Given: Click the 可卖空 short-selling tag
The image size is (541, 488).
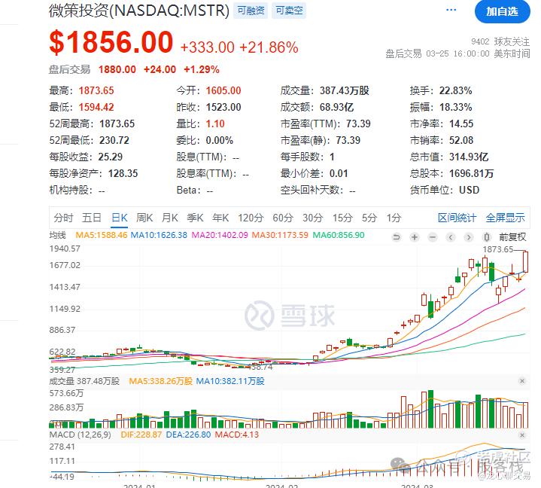Looking at the screenshot, I should pyautogui.click(x=289, y=11).
